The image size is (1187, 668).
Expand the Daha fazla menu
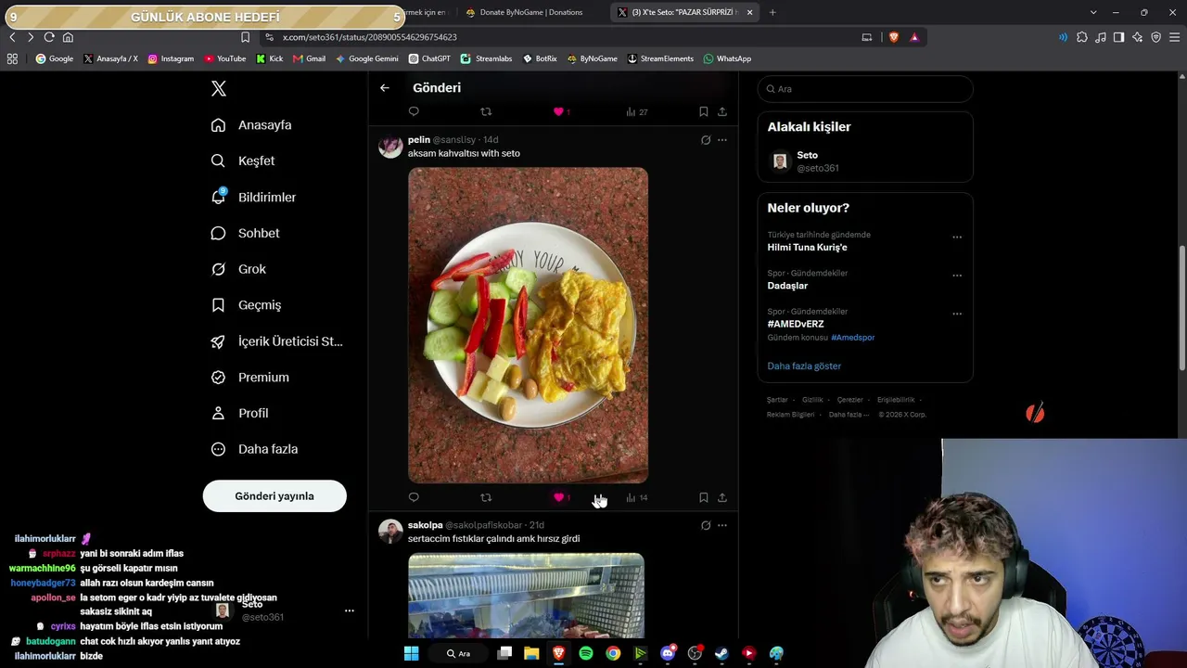(254, 449)
